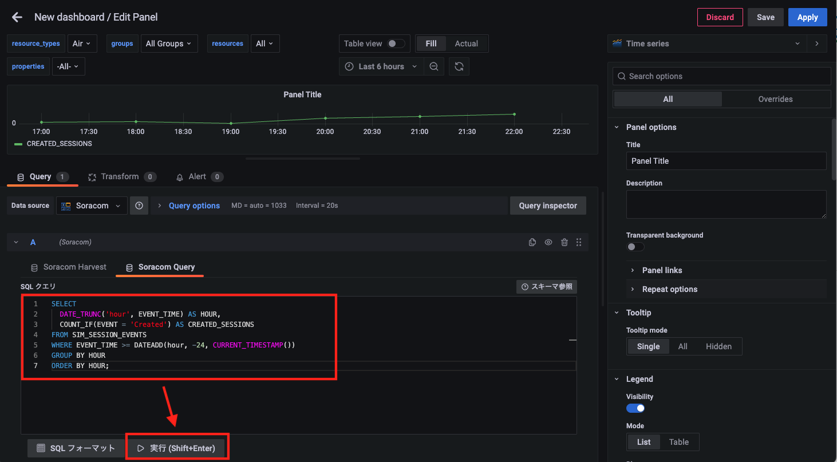This screenshot has width=837, height=462.
Task: Open the スキーマ参照 schema reference
Action: [547, 286]
